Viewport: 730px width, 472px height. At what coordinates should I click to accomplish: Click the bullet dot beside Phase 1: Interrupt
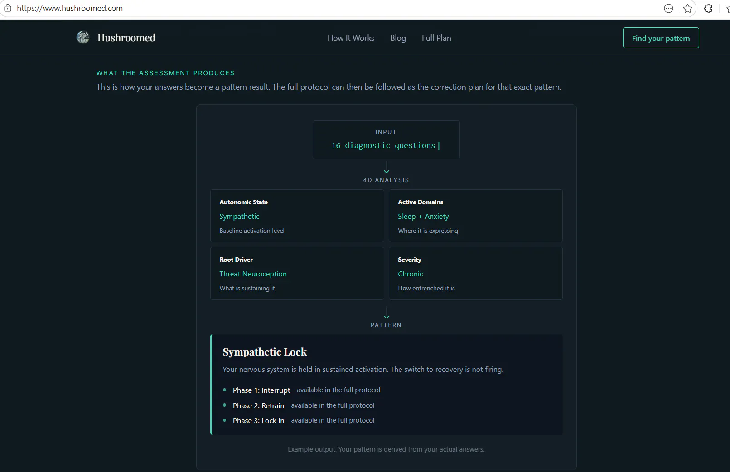[x=224, y=390]
